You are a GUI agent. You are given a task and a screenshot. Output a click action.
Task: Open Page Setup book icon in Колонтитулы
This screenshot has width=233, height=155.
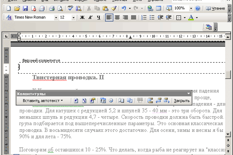(122, 101)
